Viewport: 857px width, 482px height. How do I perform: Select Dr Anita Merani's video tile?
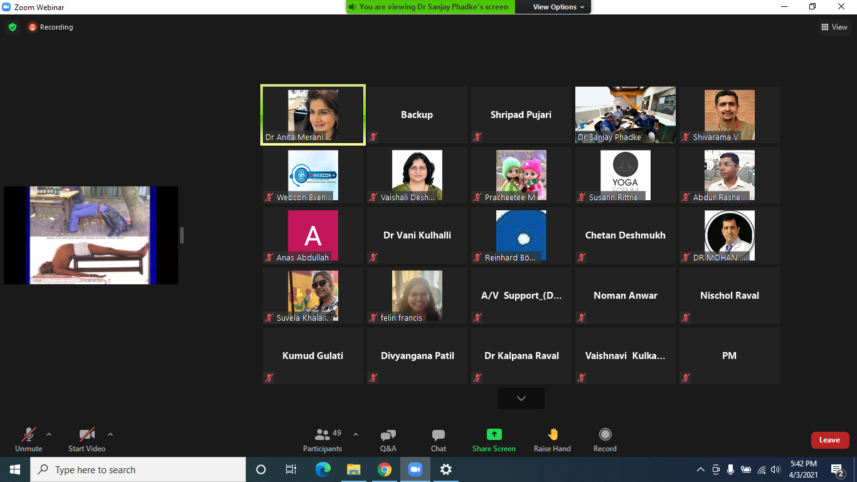click(312, 115)
